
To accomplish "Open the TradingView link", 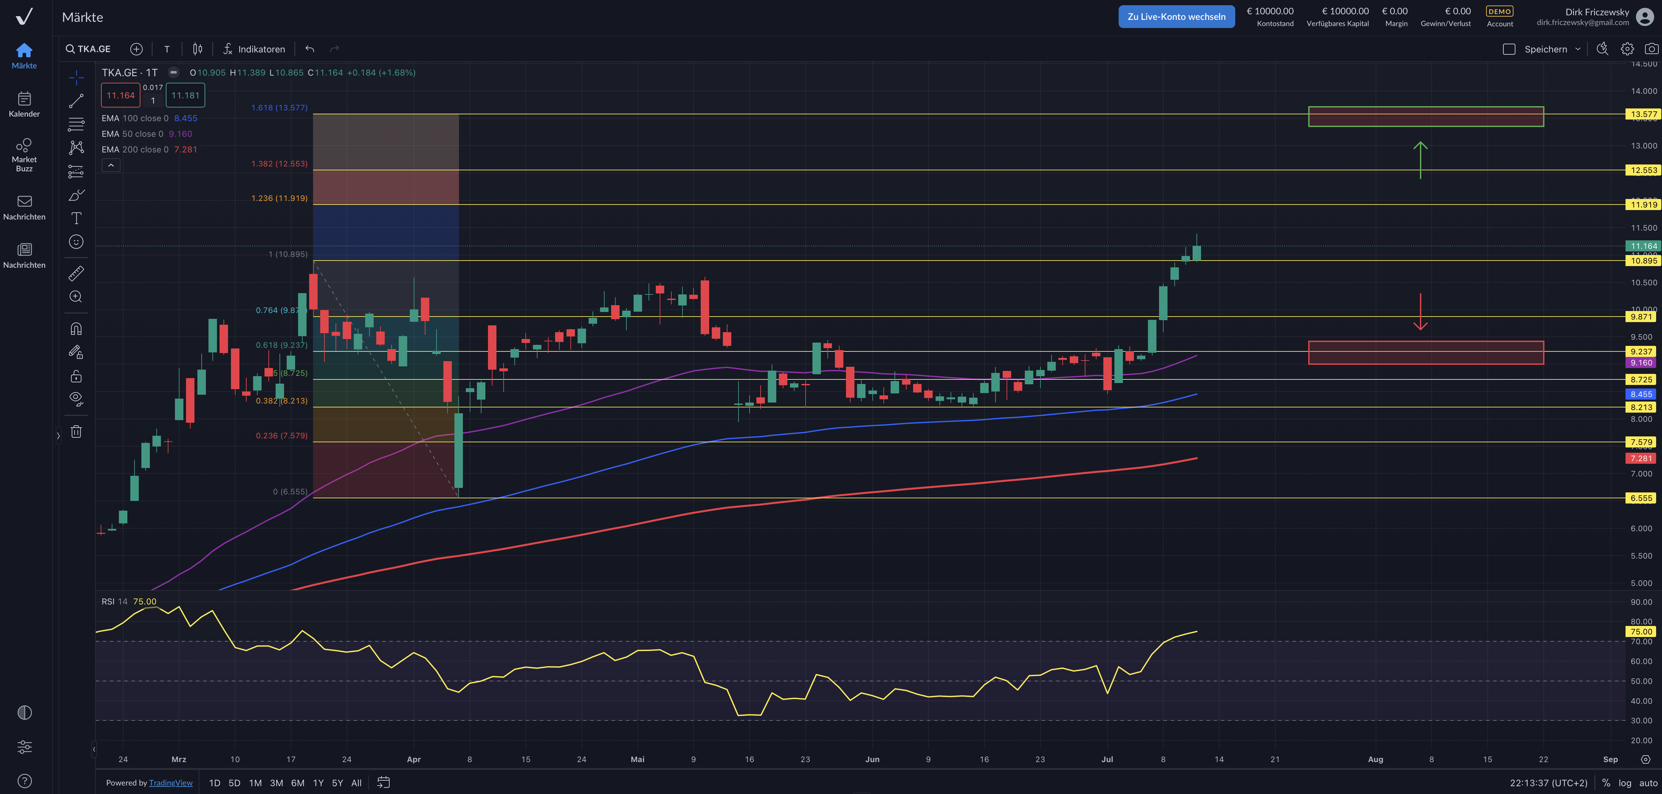I will coord(170,782).
